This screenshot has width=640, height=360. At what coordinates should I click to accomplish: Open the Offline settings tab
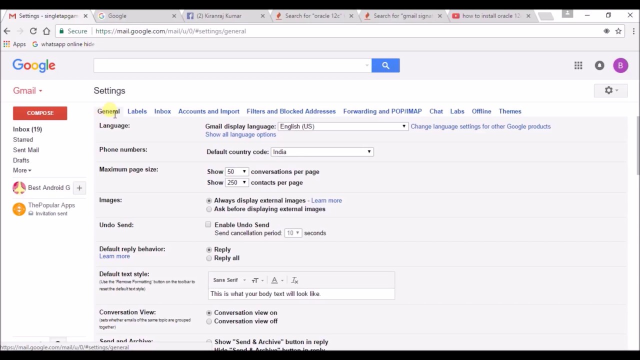[x=481, y=111]
